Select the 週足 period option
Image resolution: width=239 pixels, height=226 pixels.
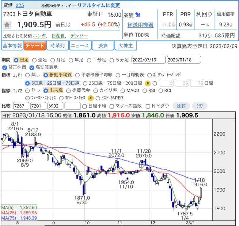34,60
